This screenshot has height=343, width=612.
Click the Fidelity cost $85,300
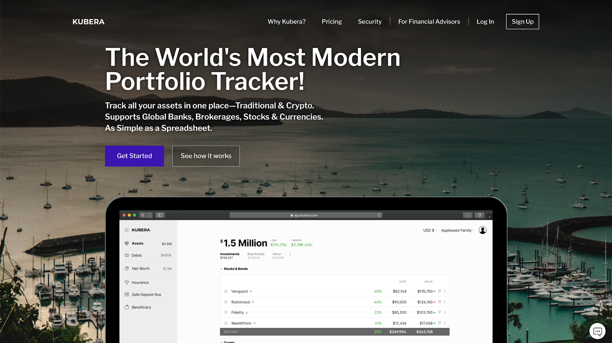point(399,312)
